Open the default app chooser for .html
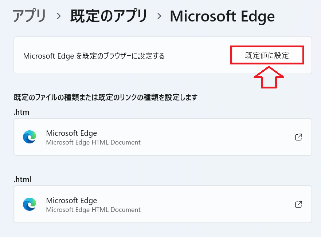321x237 pixels. [x=163, y=204]
